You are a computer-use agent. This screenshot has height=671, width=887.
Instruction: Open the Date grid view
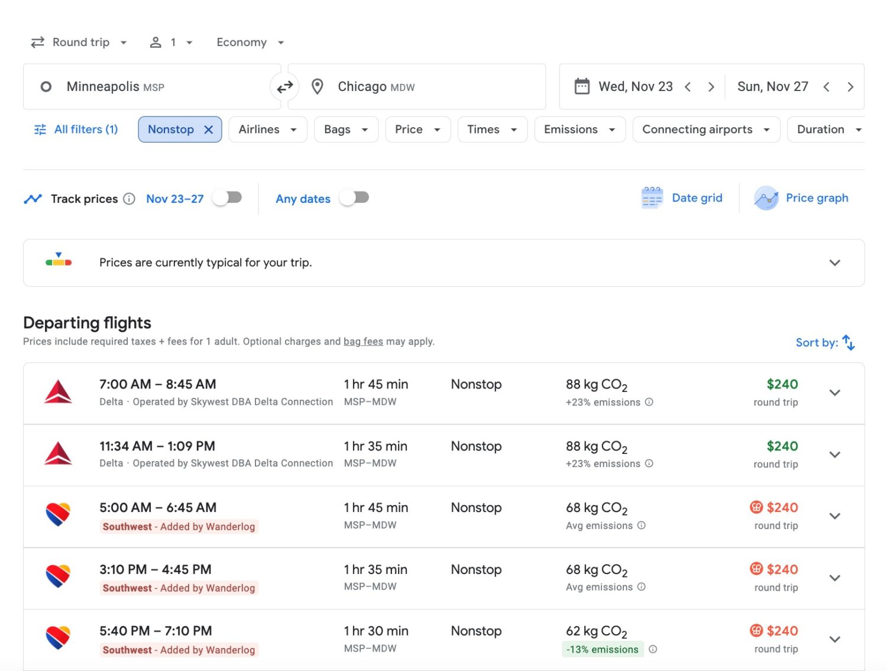coord(682,197)
